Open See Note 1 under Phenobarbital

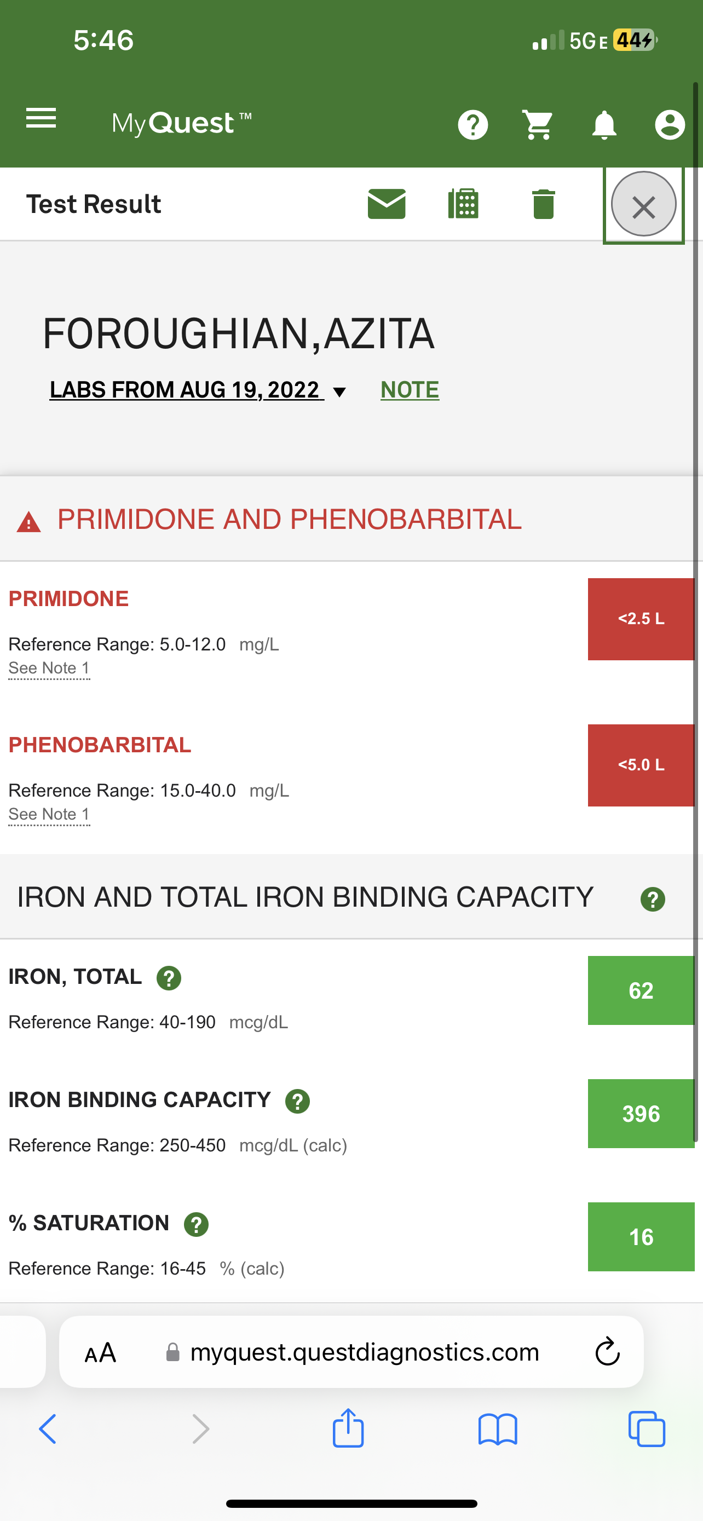pos(49,815)
